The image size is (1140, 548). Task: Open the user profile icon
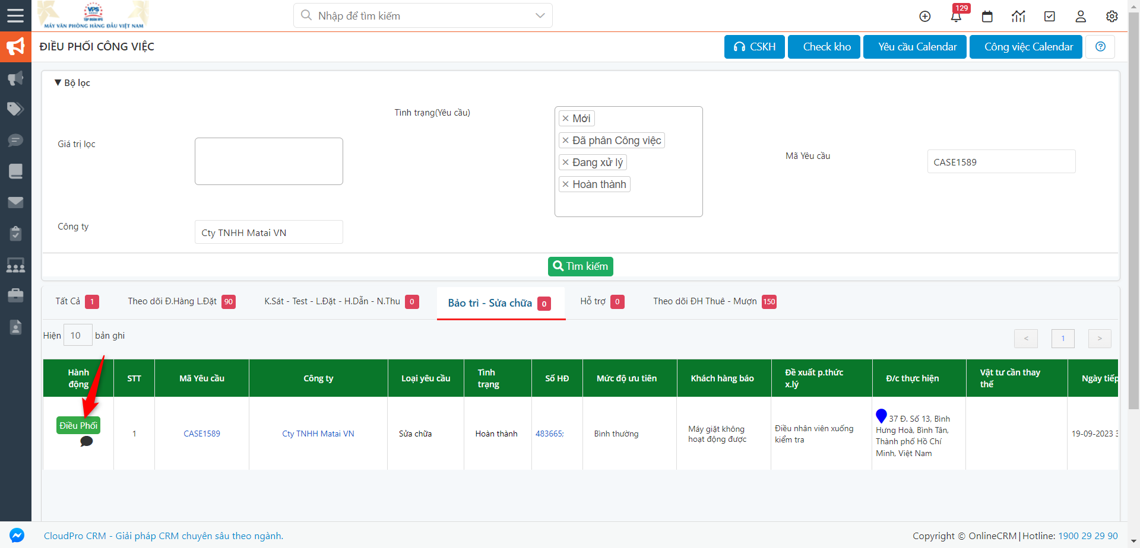(x=1081, y=17)
